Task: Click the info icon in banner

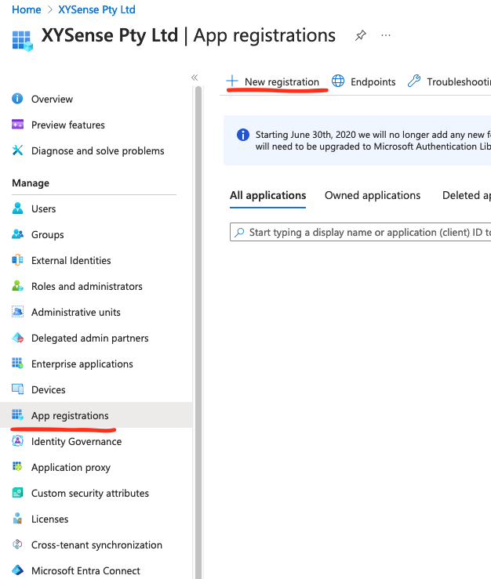Action: click(243, 135)
